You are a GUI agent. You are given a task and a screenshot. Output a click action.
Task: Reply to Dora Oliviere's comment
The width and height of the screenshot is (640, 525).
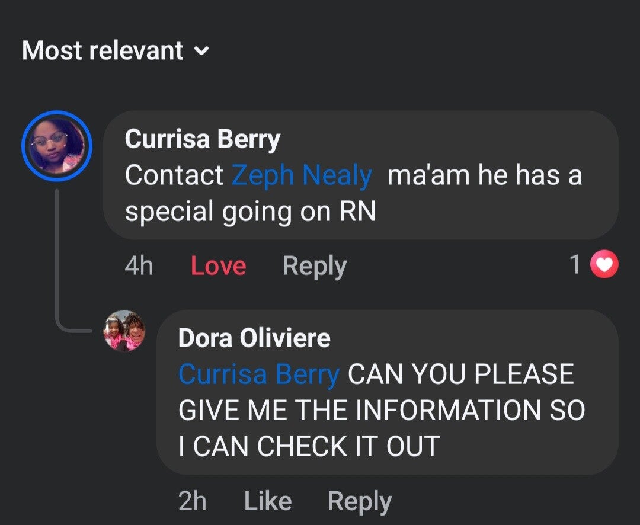[x=359, y=502]
